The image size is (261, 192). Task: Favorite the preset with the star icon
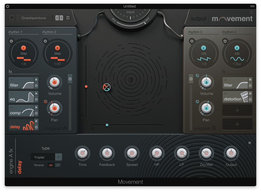tap(12, 18)
